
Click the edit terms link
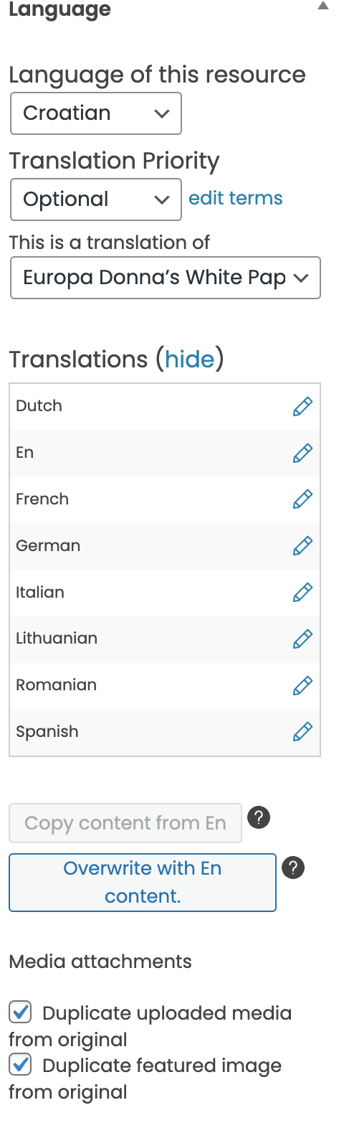pos(236,198)
